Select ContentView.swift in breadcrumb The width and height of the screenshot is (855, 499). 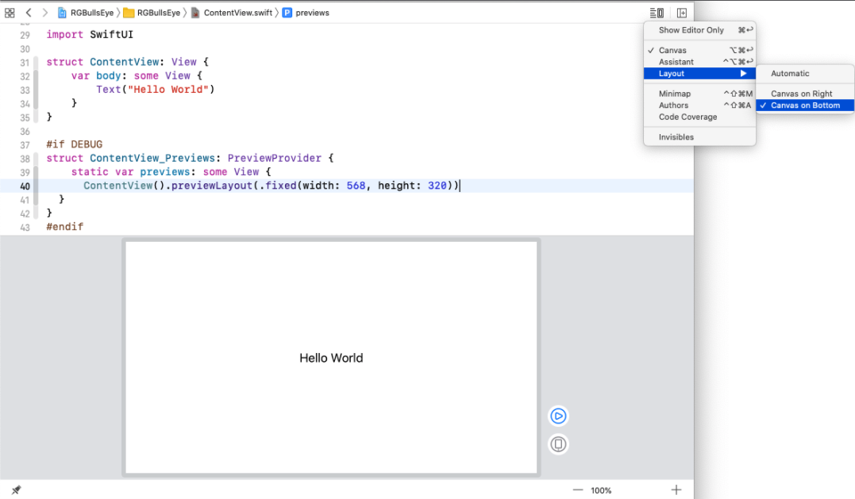[232, 13]
